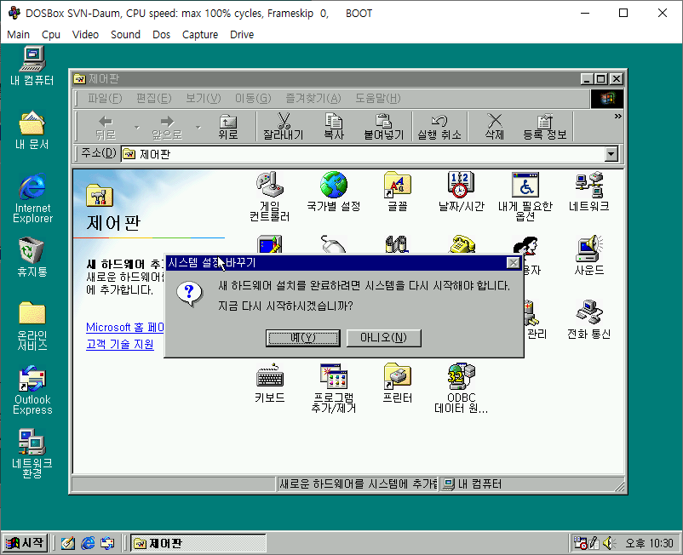The image size is (683, 555).
Task: Click the 제어판 address field
Action: tap(364, 154)
